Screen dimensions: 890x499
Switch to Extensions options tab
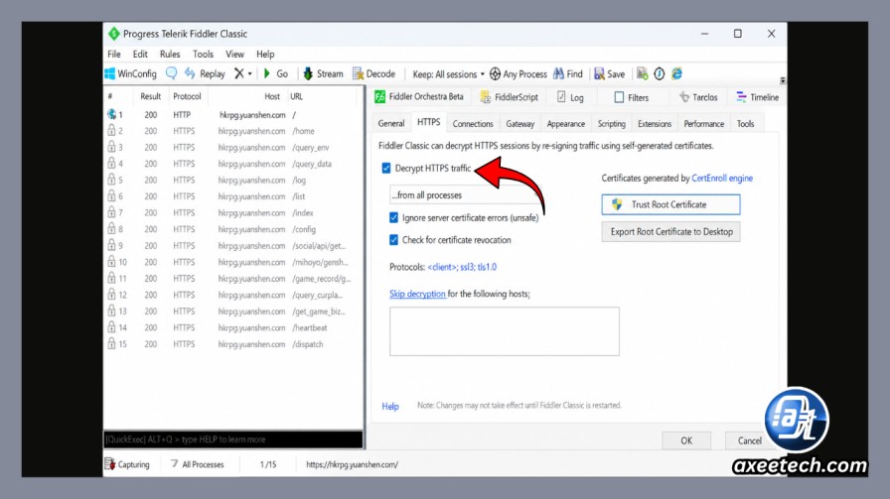[655, 123]
